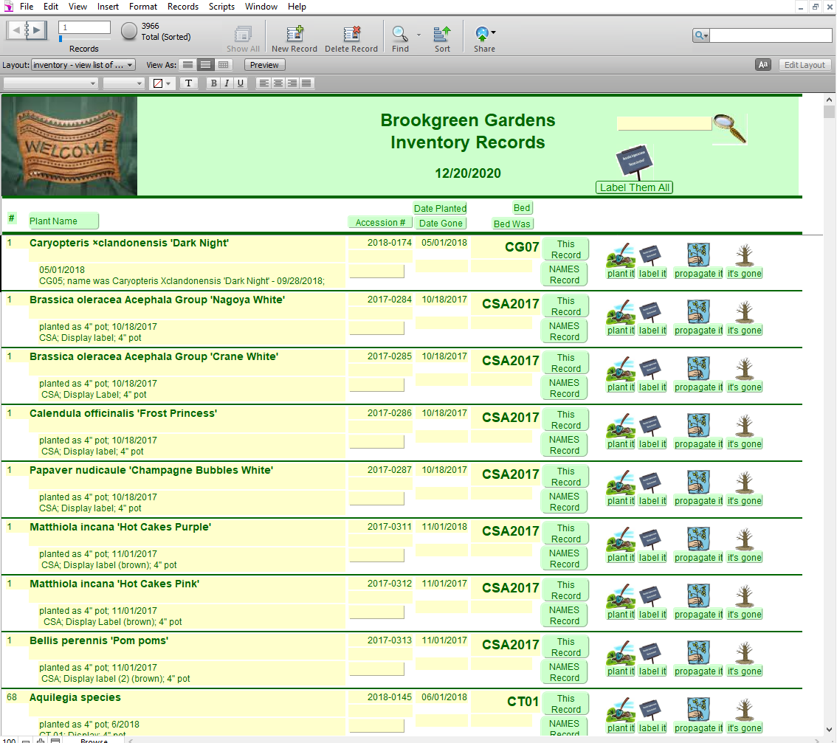Open the font name dropdown
This screenshot has height=743, width=837.
point(51,83)
